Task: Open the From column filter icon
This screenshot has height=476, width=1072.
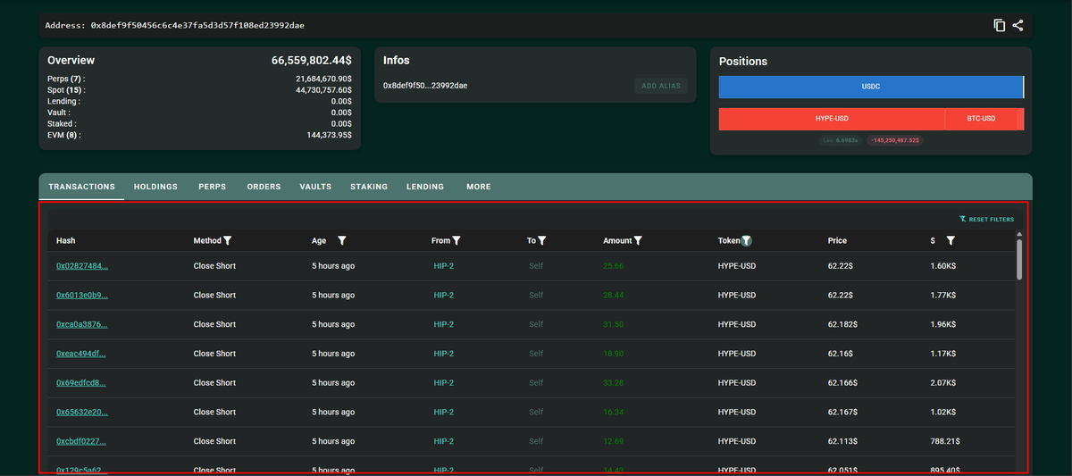Action: 456,240
